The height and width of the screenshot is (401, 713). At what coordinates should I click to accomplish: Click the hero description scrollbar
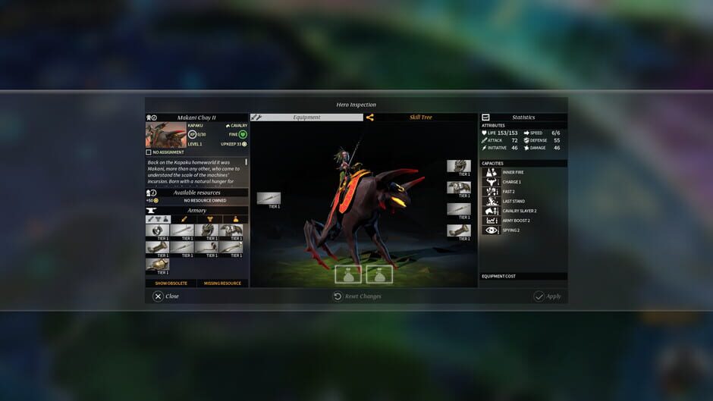click(x=246, y=162)
